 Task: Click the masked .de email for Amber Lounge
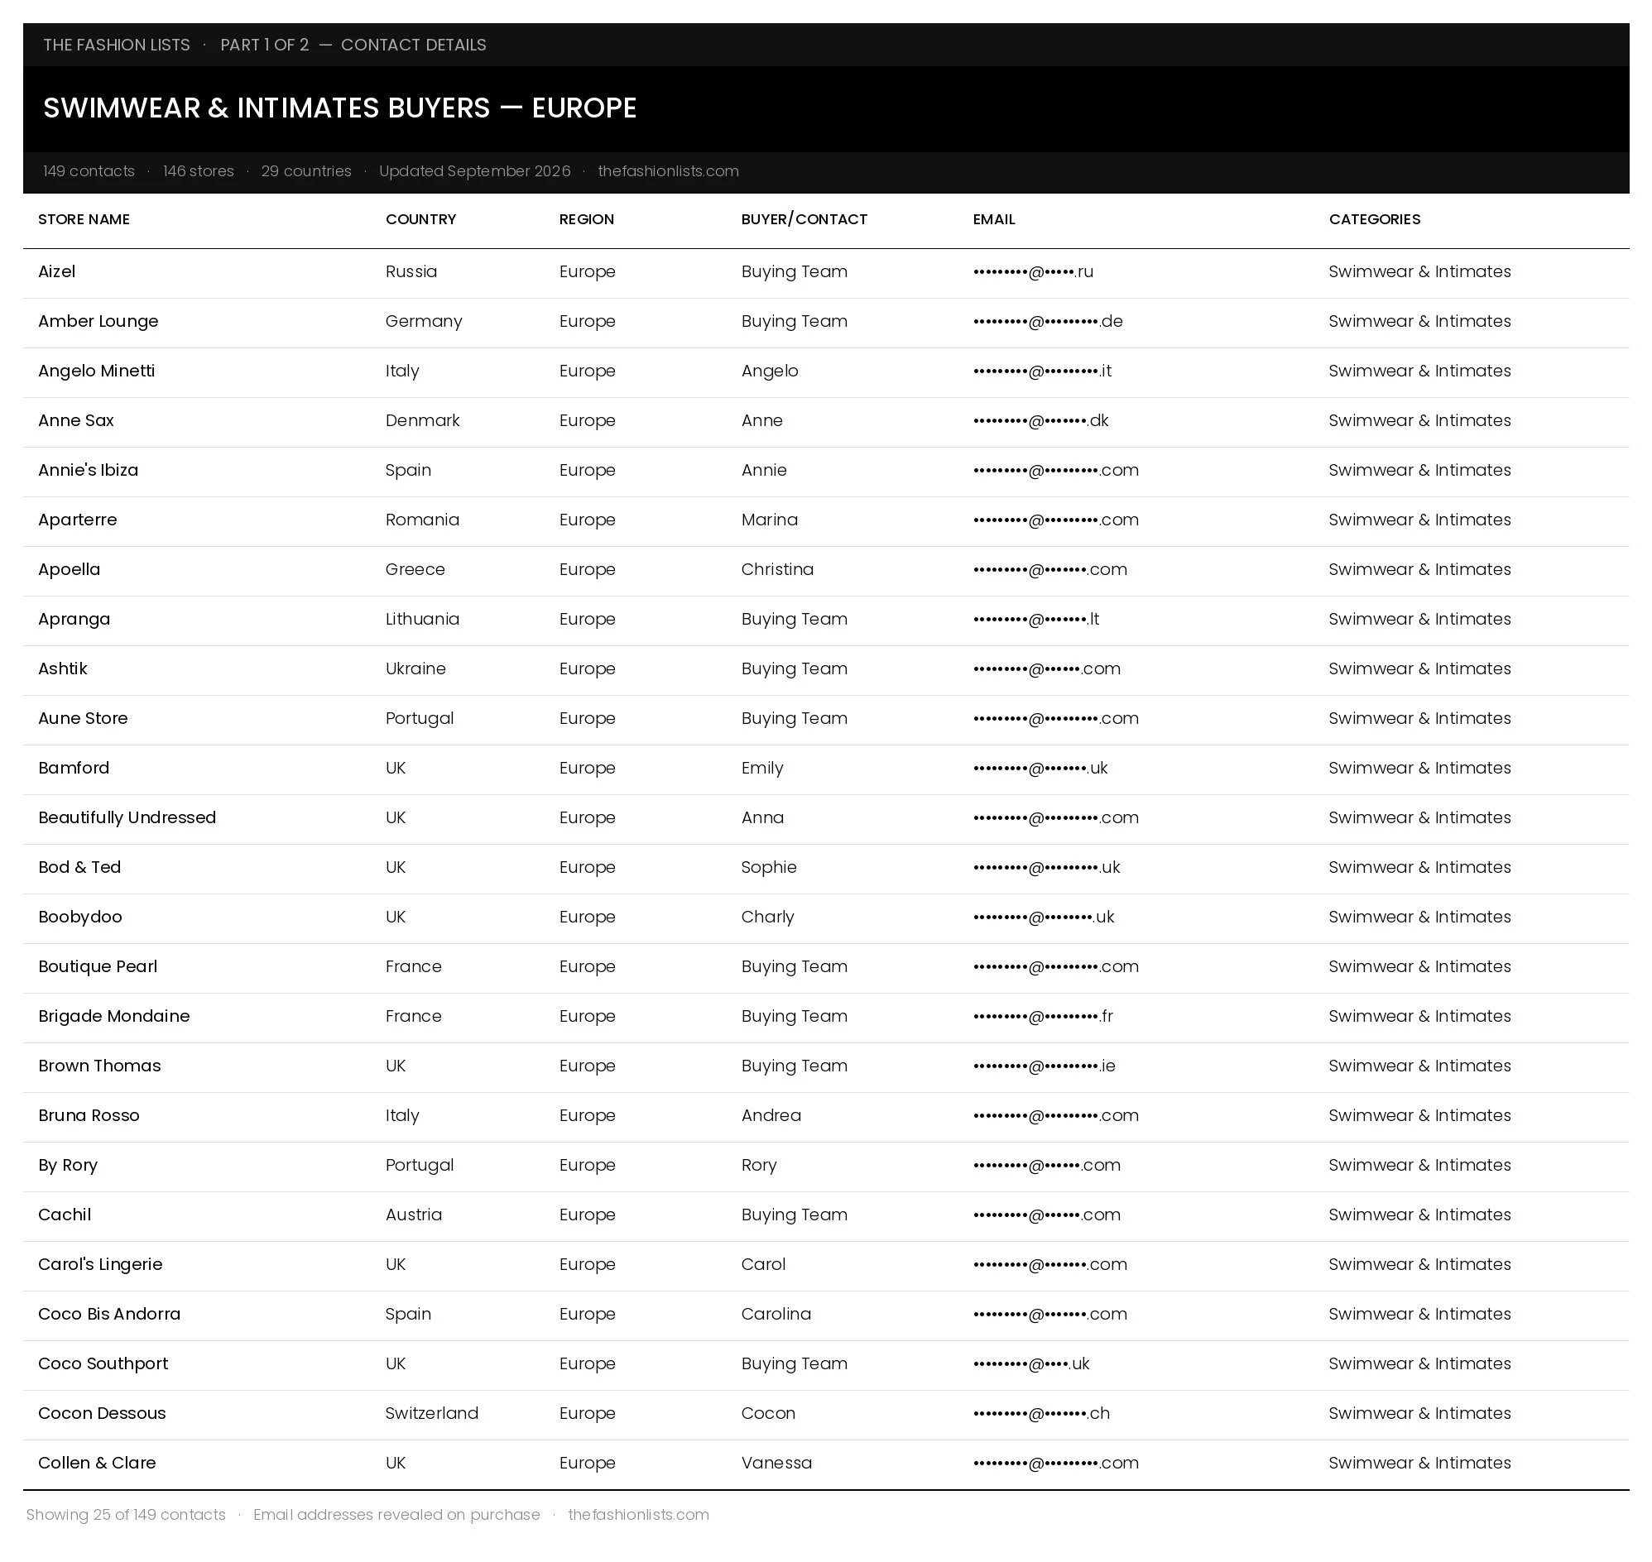pyautogui.click(x=1048, y=322)
